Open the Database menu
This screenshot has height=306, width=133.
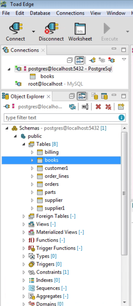[40, 13]
